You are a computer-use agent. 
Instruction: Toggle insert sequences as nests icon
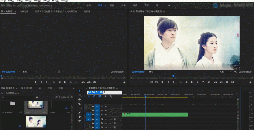tap(89, 96)
